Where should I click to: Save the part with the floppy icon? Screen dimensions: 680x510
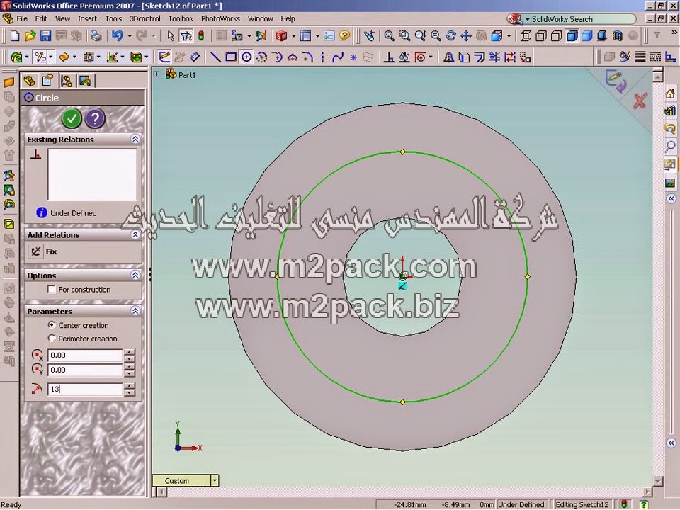[x=45, y=36]
